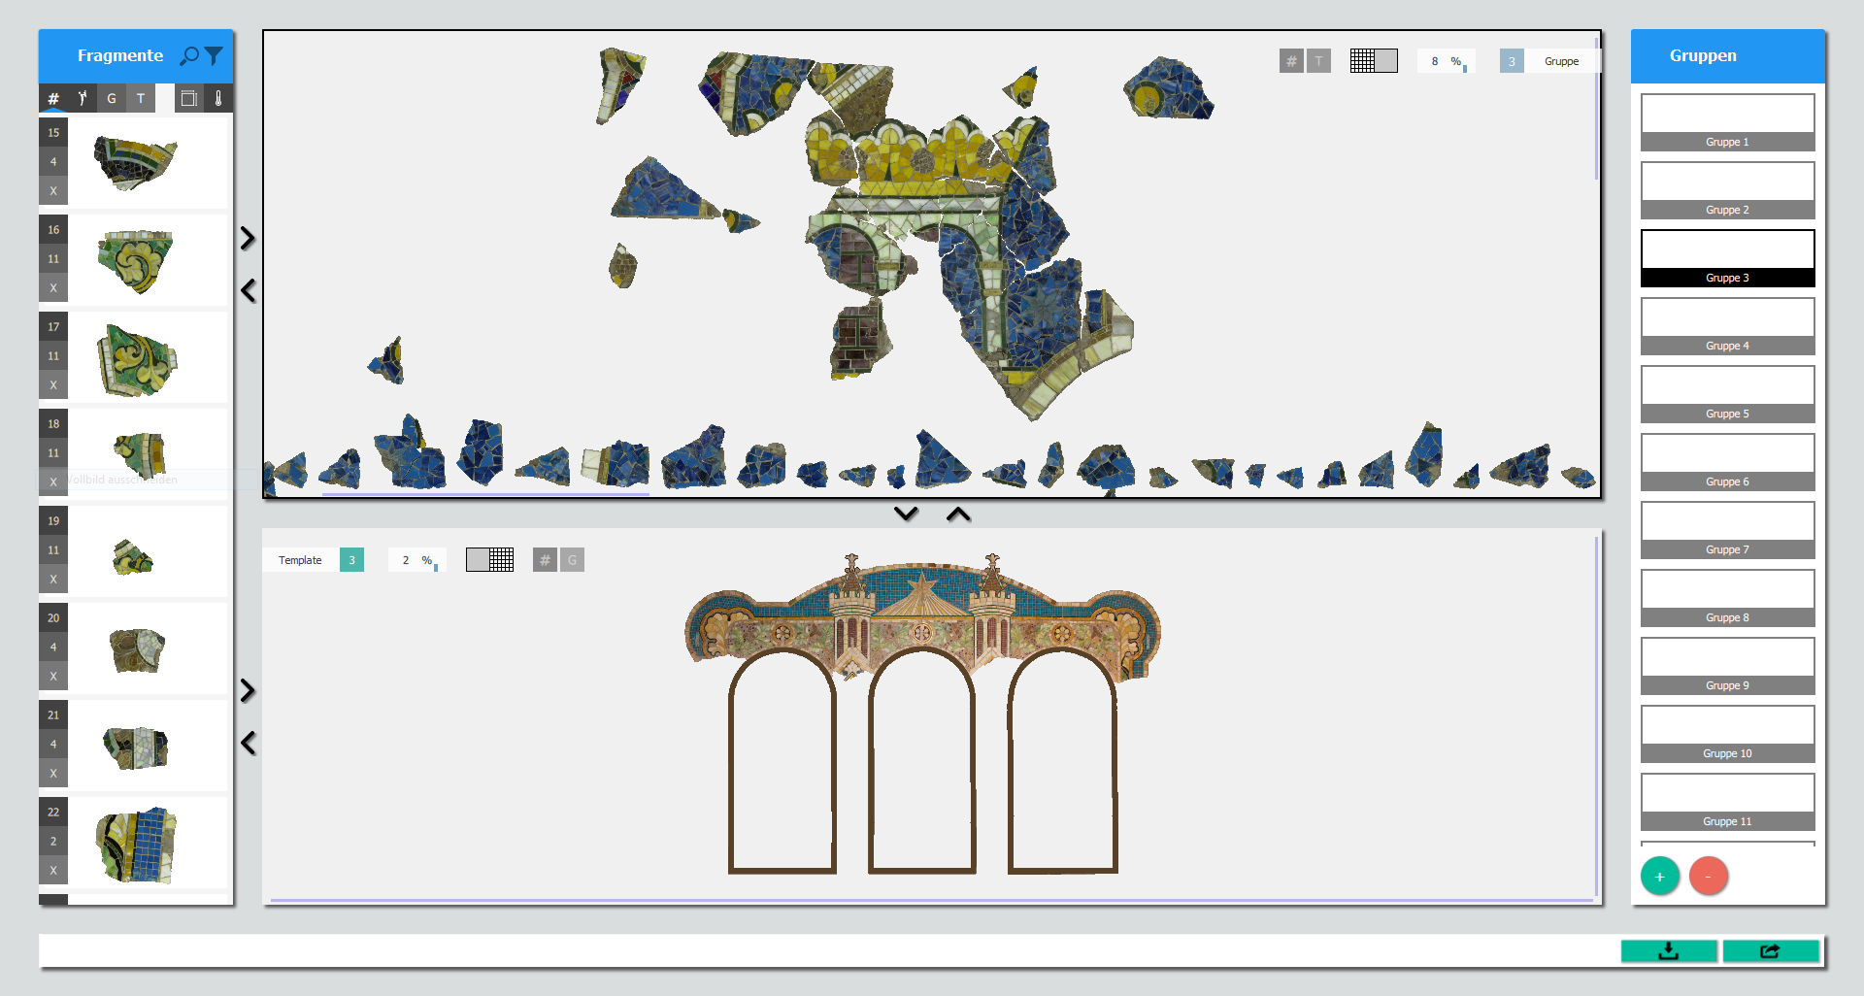
Task: Select the G sort tab in Fragmente
Action: (x=112, y=98)
